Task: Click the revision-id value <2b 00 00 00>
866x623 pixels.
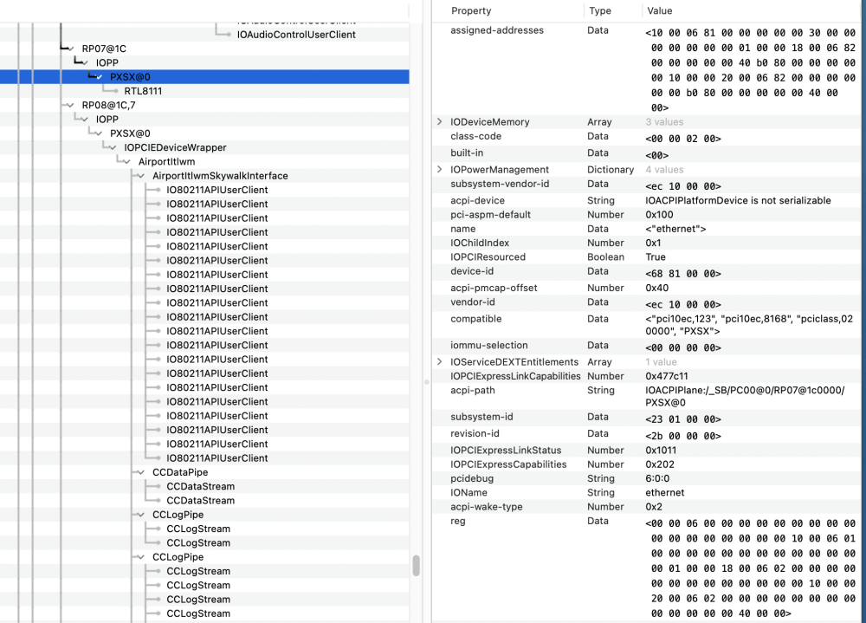Action: click(683, 436)
